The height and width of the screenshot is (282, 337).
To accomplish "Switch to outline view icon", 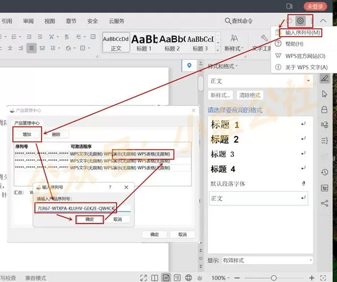I will (x=177, y=277).
